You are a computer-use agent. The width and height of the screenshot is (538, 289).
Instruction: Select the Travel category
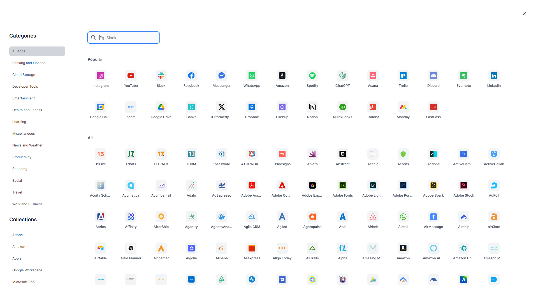[37, 192]
